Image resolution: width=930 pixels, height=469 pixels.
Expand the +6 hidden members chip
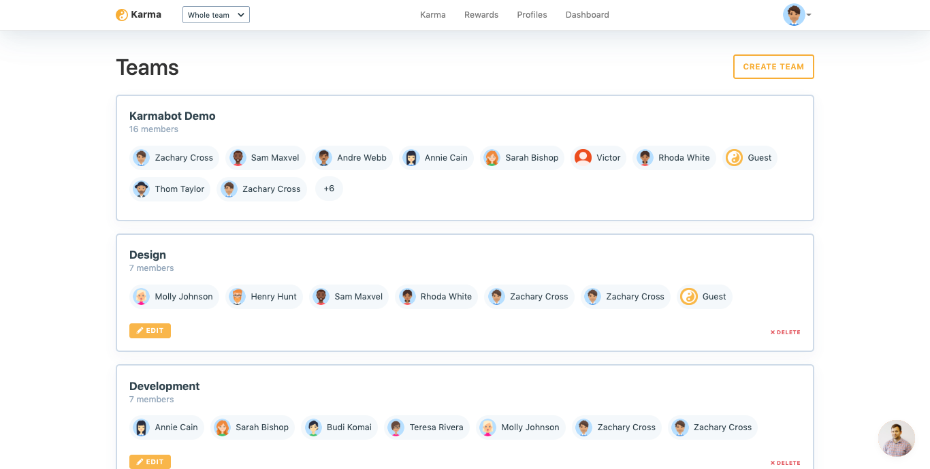point(329,189)
